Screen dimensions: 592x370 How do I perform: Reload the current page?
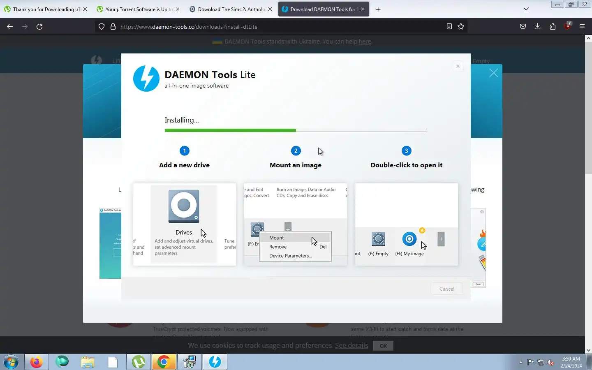click(39, 26)
